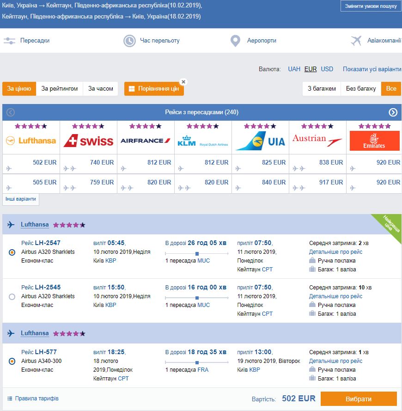
Task: Click the plane icon beside first Lufthansa header
Action: [x=11, y=225]
